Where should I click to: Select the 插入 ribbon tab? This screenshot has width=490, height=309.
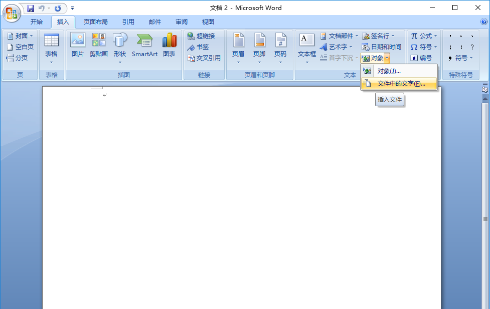pos(63,22)
